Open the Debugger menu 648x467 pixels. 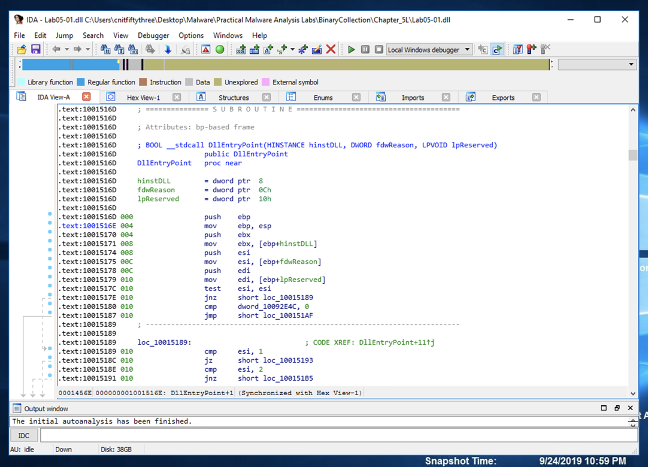(153, 35)
